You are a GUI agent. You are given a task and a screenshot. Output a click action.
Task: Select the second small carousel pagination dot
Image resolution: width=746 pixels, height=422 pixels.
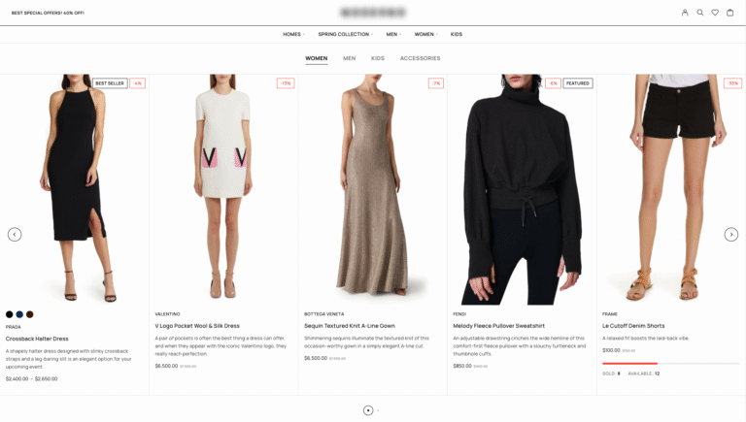(x=378, y=410)
